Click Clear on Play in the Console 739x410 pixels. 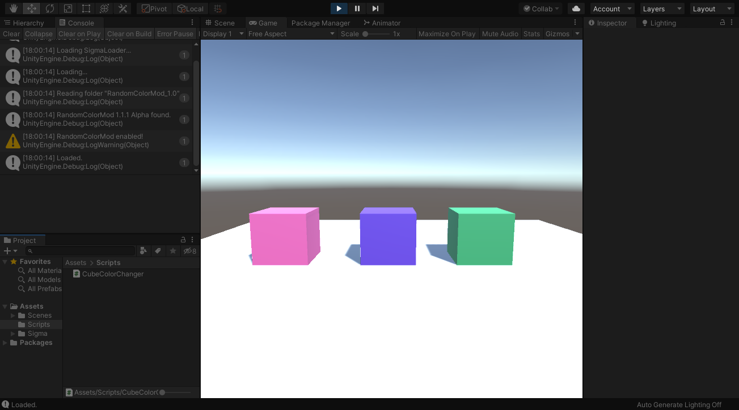(79, 33)
